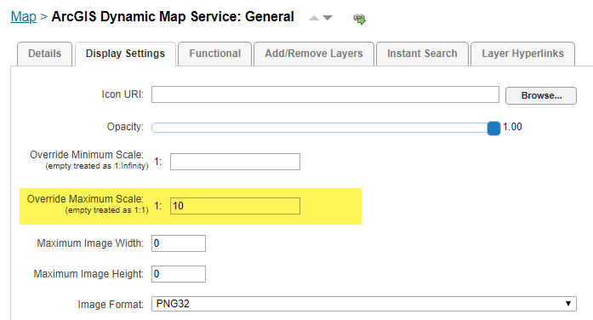Click the Override Maximum Scale label

(85, 199)
